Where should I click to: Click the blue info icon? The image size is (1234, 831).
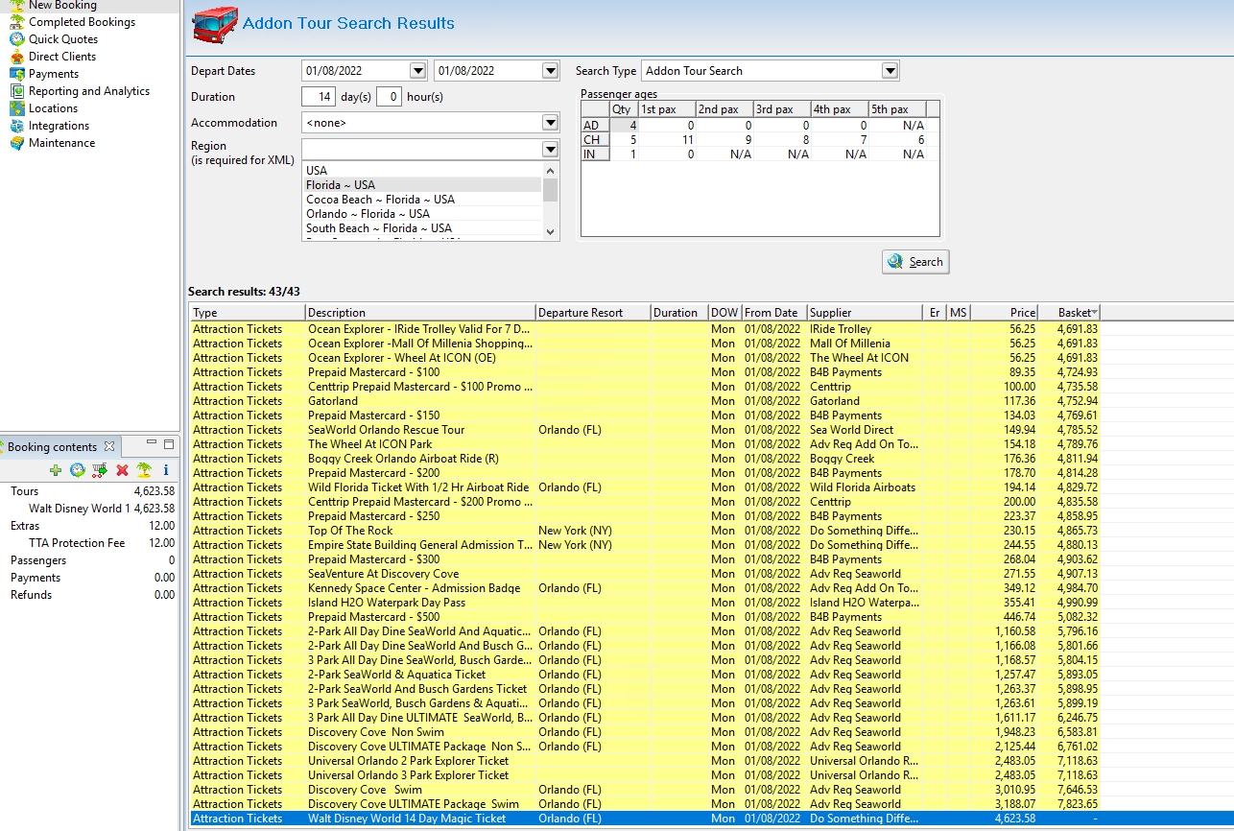(166, 470)
